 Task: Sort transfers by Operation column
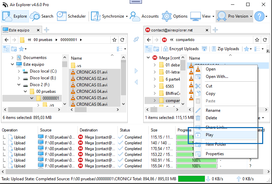[x=19, y=130]
